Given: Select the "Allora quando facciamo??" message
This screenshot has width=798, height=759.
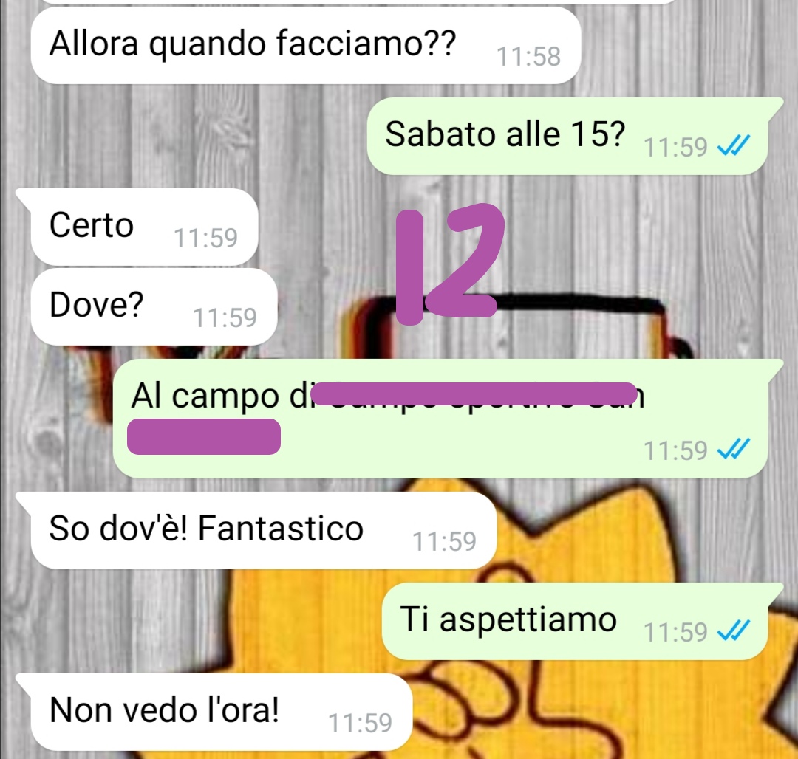Looking at the screenshot, I should (305, 45).
